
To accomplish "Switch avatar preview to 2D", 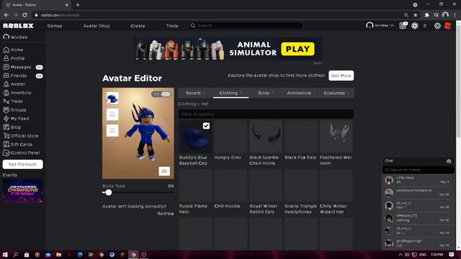I will [x=164, y=171].
